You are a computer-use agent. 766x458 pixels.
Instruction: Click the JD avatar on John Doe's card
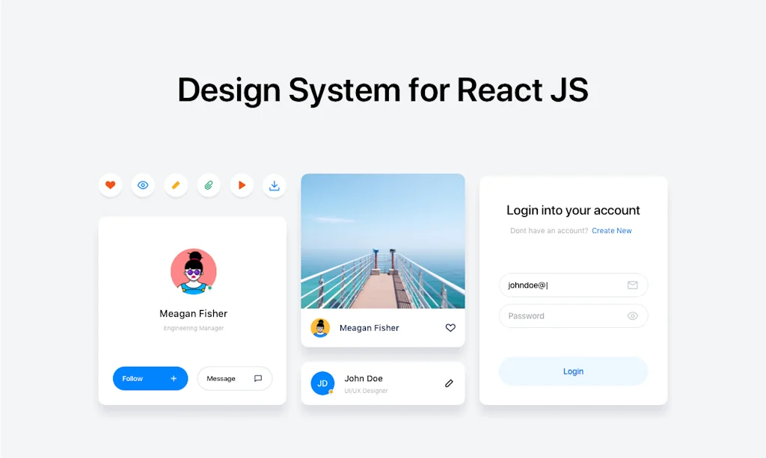322,383
